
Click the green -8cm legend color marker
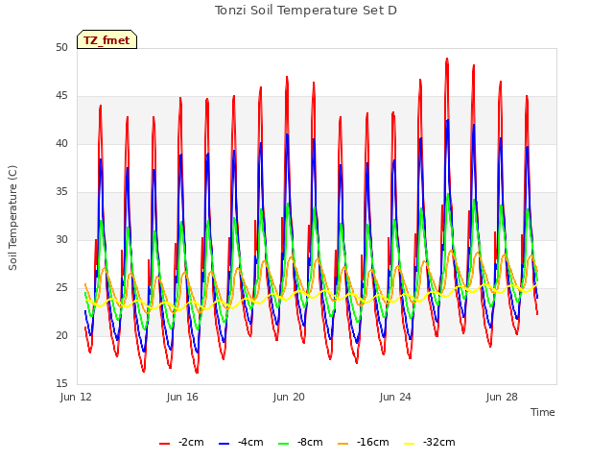click(284, 444)
